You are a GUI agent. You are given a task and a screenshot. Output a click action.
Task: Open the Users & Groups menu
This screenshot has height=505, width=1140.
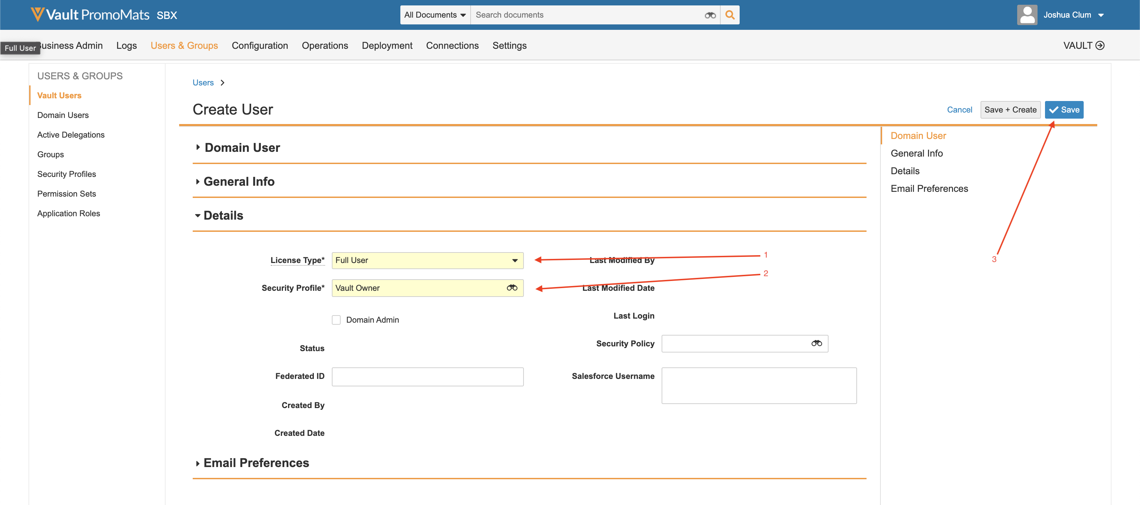tap(184, 45)
